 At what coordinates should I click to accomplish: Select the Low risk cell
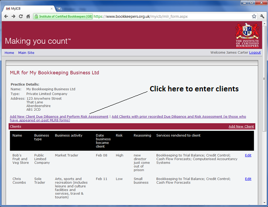pyautogui.click(x=119, y=179)
